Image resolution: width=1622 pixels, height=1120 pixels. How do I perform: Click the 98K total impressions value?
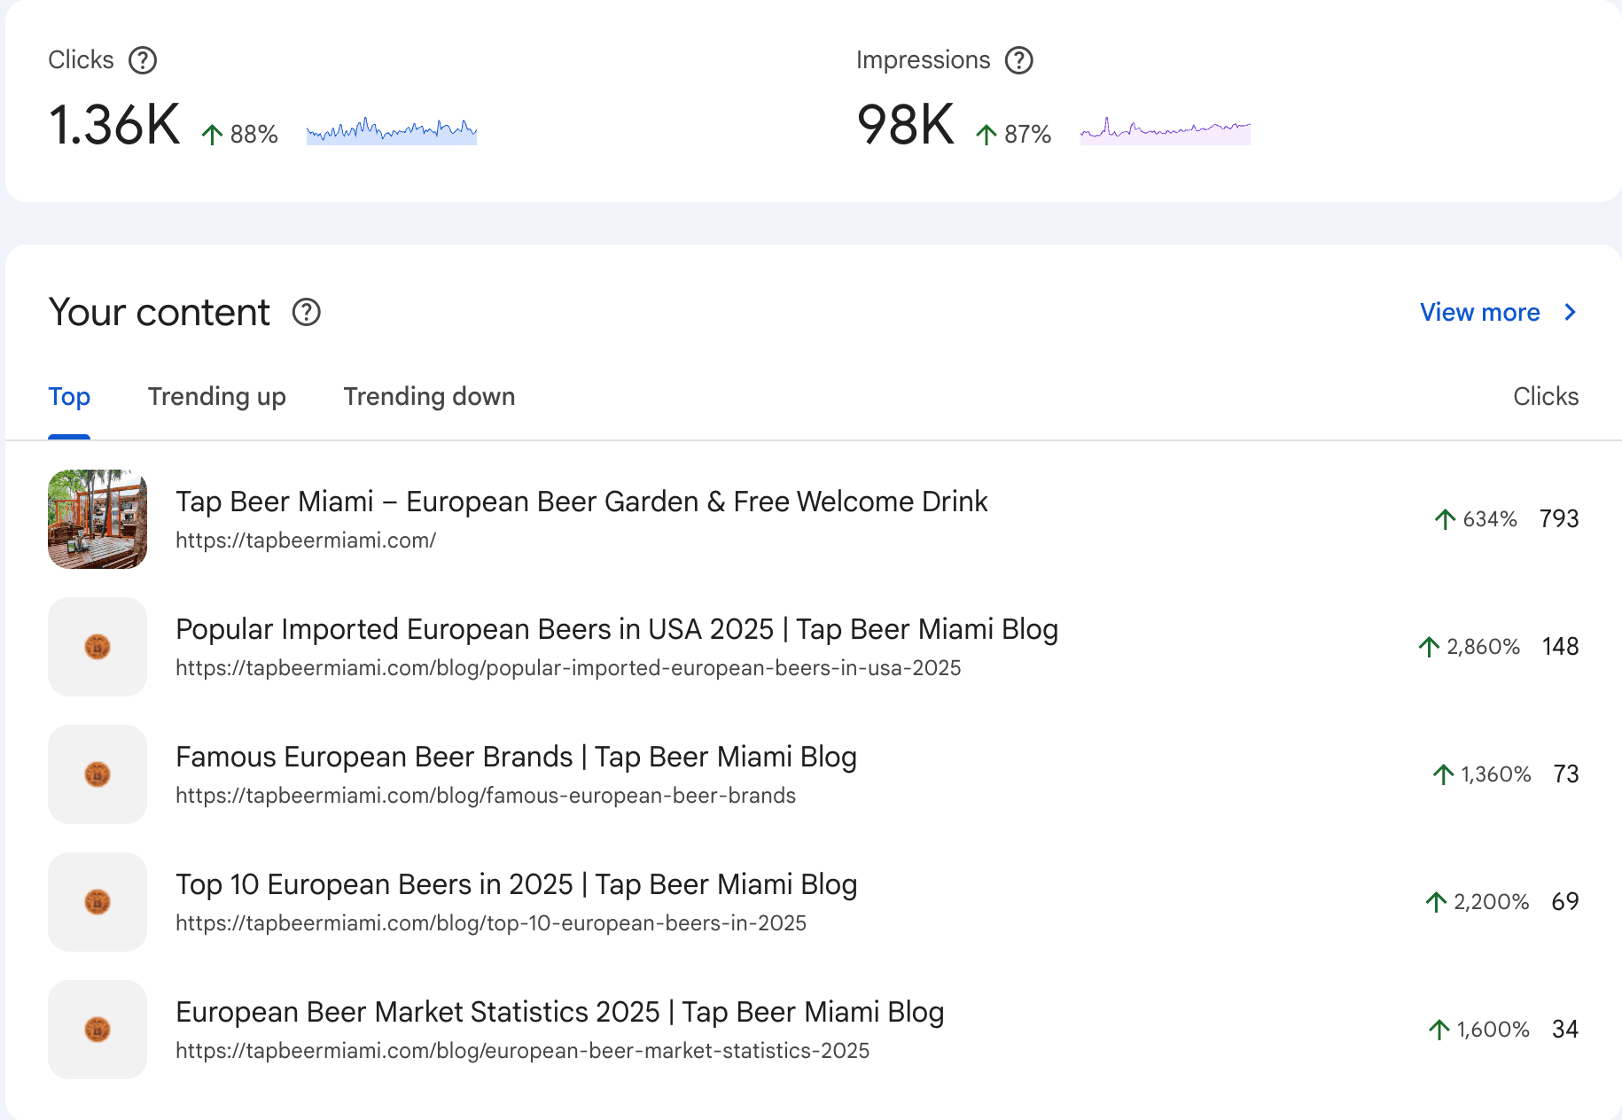tap(906, 124)
